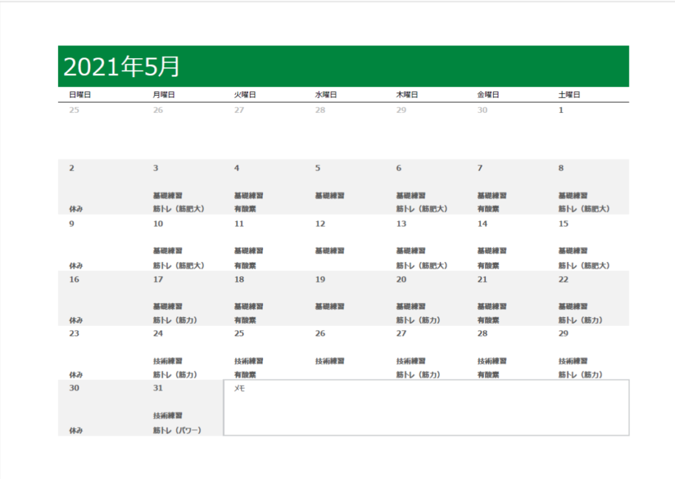Select the 休み entry on May 2
The width and height of the screenshot is (675, 479).
(76, 209)
